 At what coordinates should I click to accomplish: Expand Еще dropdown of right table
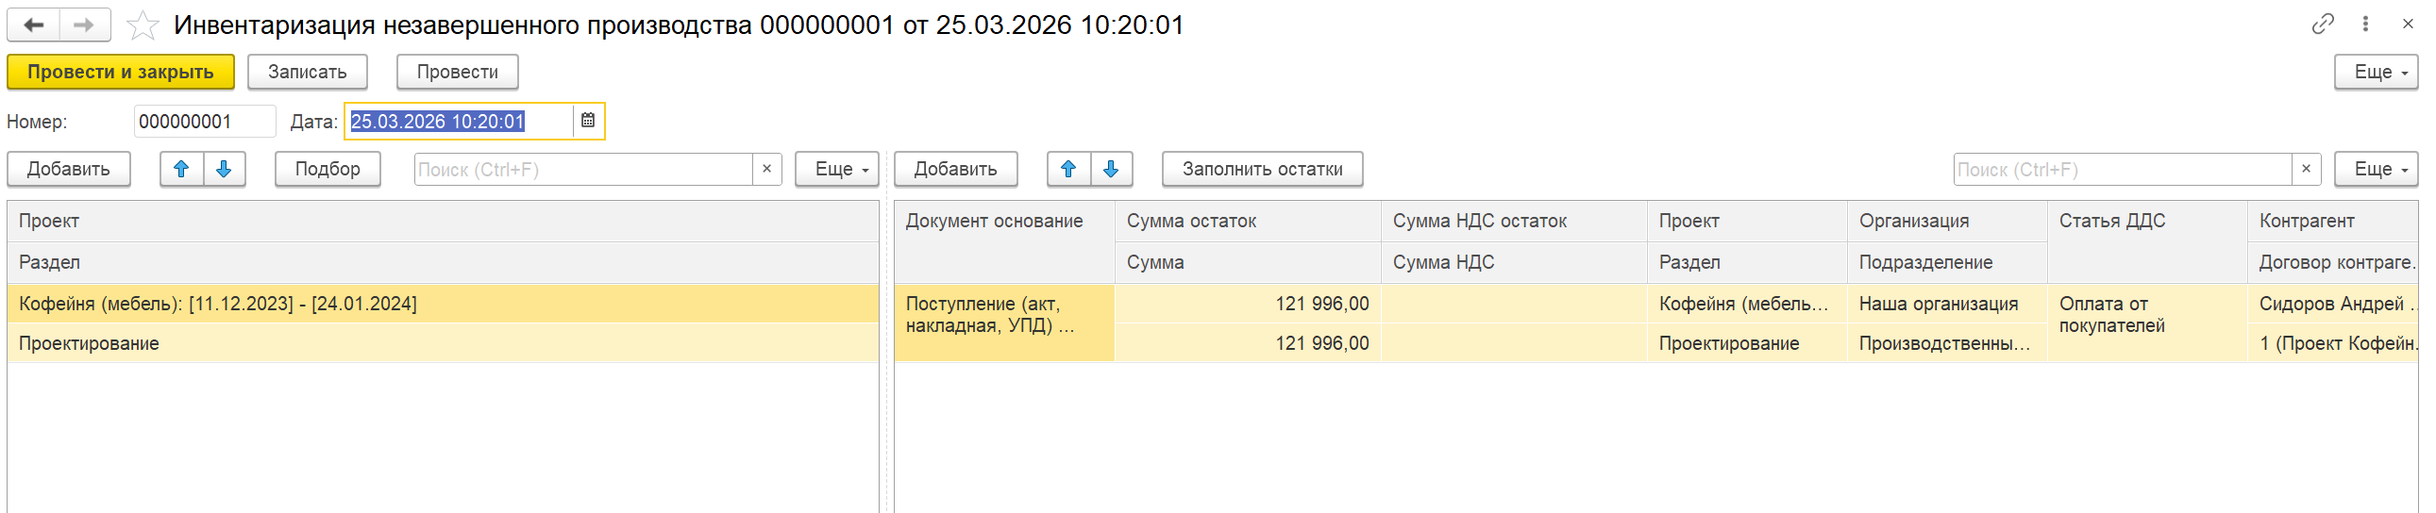[x=2376, y=169]
